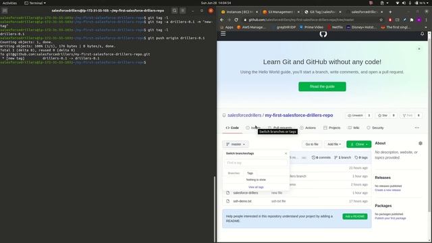This screenshot has width=432, height=243.
Task: Open Apps bookmarks shortcut
Action: point(227,27)
